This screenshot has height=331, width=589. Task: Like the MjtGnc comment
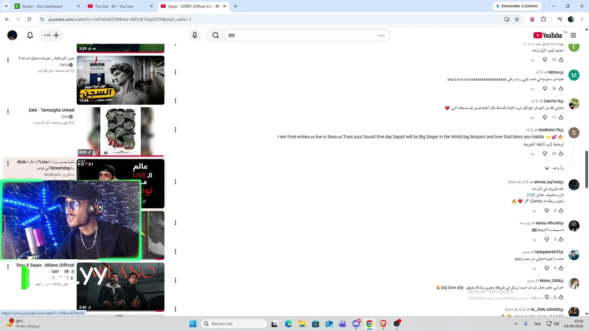click(561, 88)
